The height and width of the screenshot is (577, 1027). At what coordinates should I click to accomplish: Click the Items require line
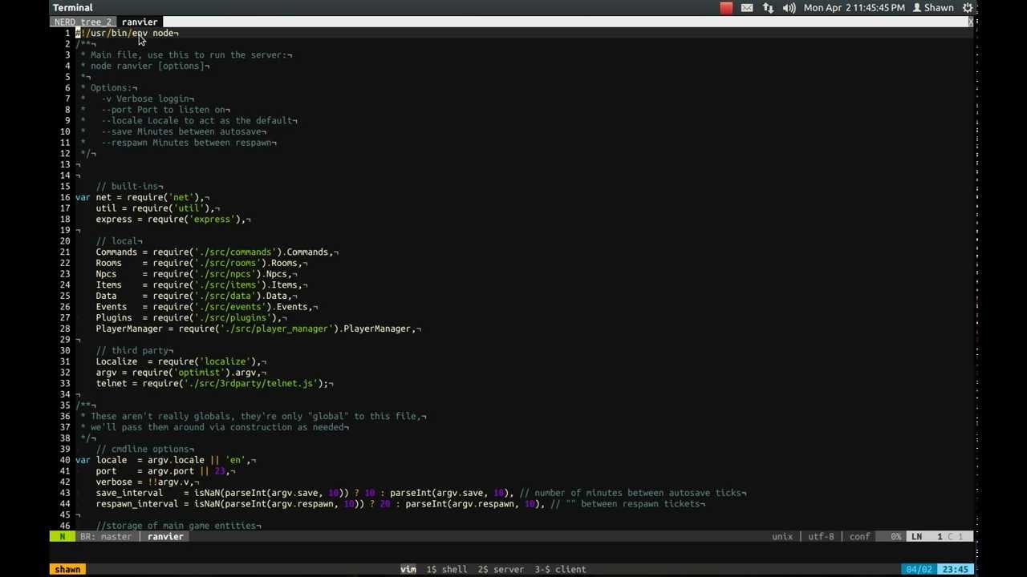[x=201, y=284]
